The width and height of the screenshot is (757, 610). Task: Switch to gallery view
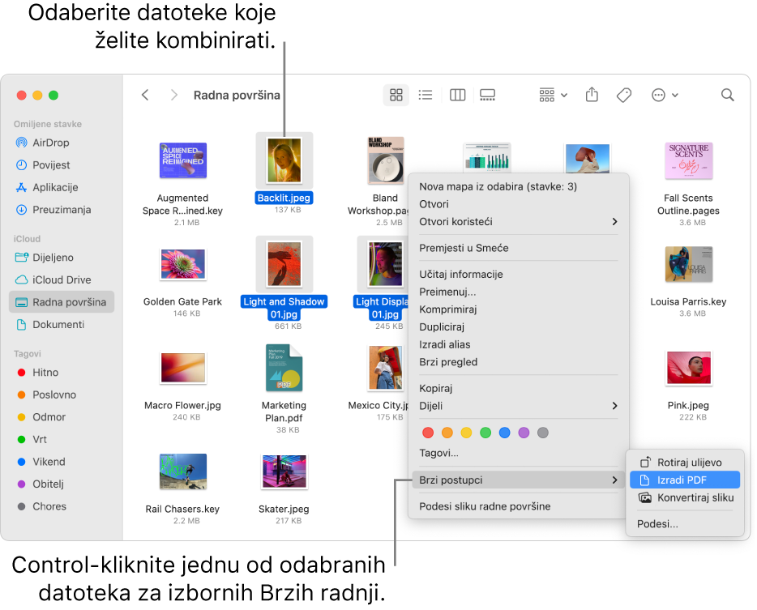(x=487, y=95)
